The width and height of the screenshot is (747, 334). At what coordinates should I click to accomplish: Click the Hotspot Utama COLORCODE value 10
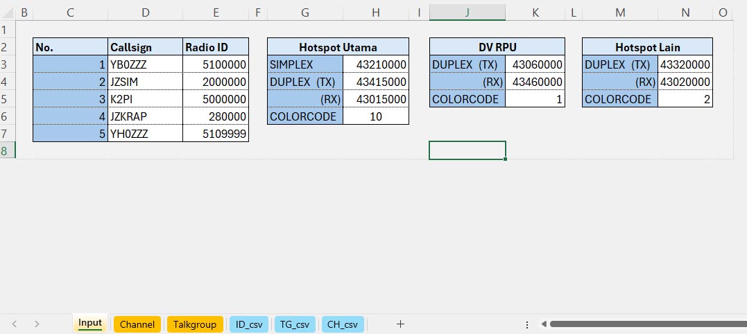pyautogui.click(x=376, y=116)
